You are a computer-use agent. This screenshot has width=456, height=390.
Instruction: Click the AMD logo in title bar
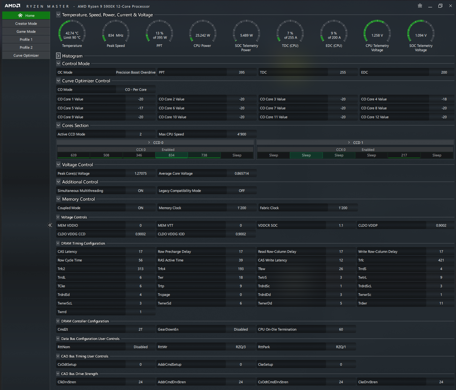coord(12,6)
